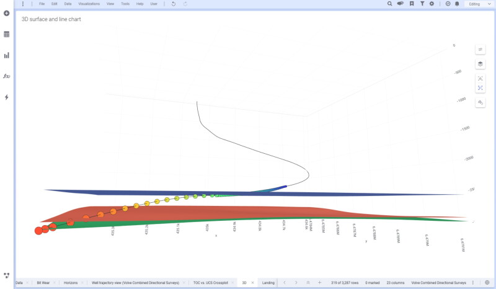Activate the marking selection mode button
Image resolution: width=496 pixels, height=289 pixels.
point(480,79)
